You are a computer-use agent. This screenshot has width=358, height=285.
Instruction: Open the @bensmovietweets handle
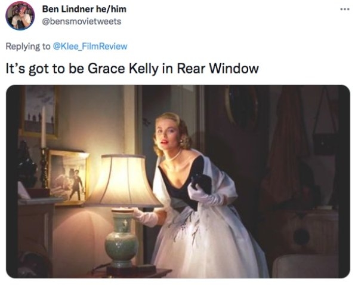pyautogui.click(x=82, y=22)
